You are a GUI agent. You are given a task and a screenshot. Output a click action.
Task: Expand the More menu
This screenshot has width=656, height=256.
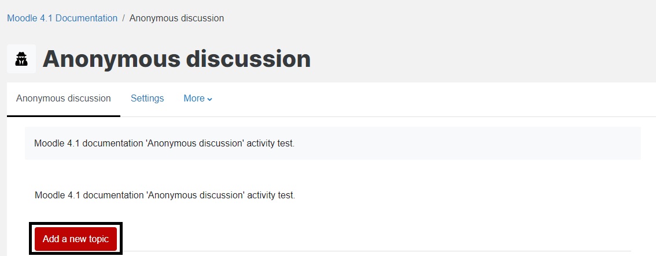pyautogui.click(x=198, y=99)
